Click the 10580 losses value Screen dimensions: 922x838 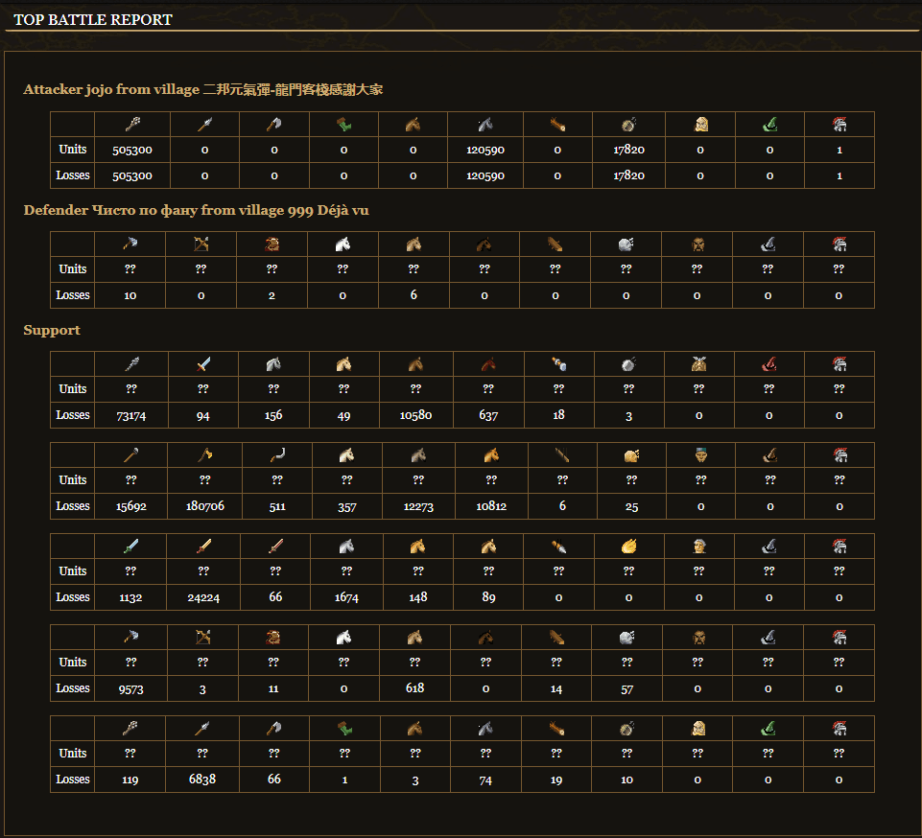(415, 415)
